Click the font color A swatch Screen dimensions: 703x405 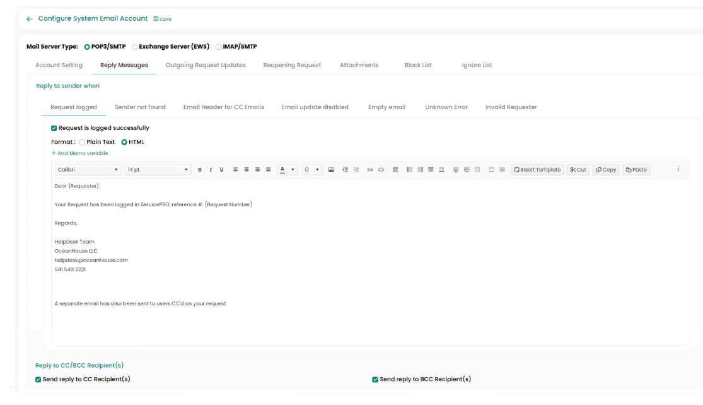[282, 170]
